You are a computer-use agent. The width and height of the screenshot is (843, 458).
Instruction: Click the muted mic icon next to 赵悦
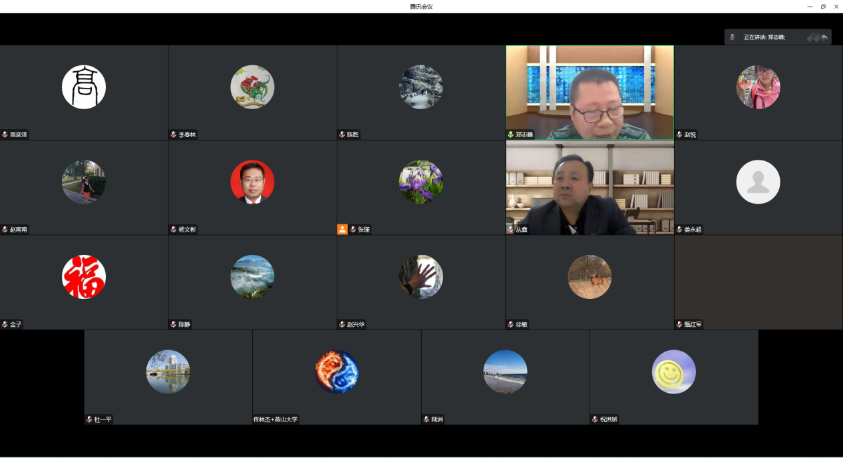(679, 134)
